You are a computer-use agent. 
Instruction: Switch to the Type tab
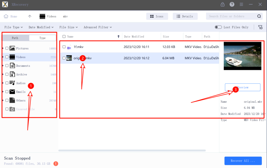point(43,38)
